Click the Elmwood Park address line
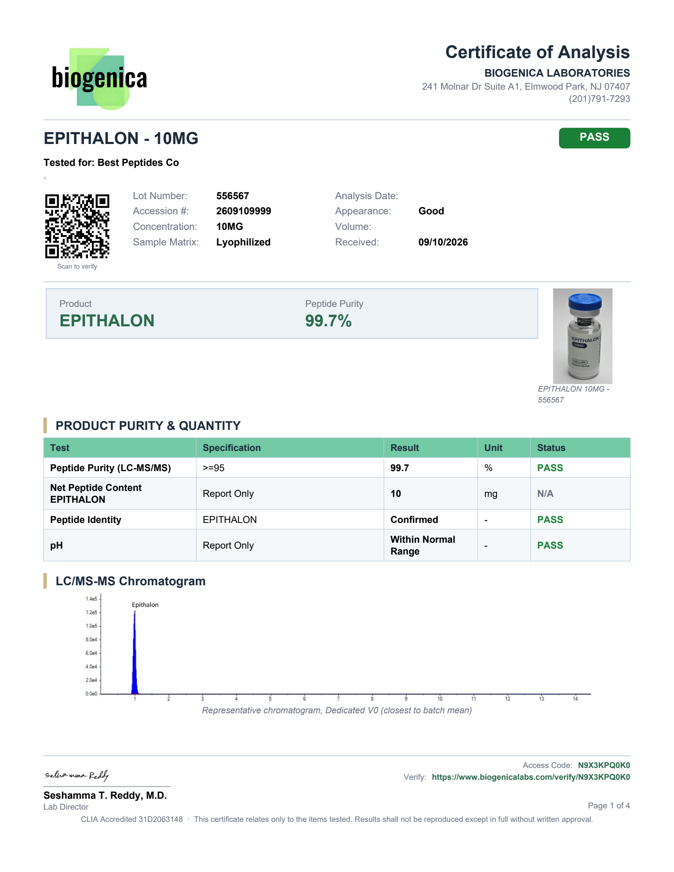674x872 pixels. [526, 86]
